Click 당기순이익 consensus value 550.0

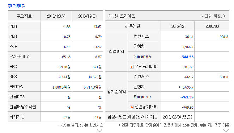coord(224,77)
